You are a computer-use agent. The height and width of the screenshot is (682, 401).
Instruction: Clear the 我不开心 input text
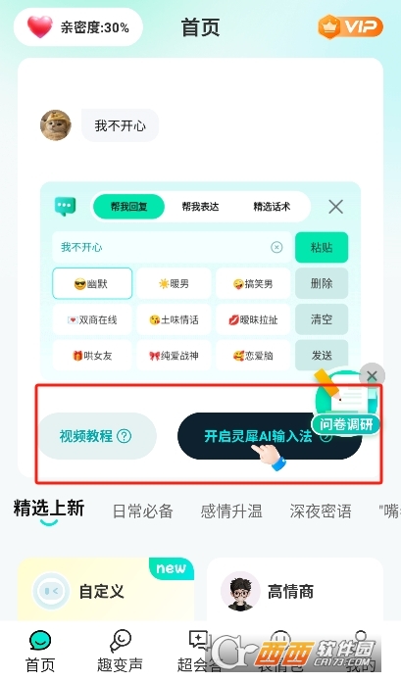point(276,247)
